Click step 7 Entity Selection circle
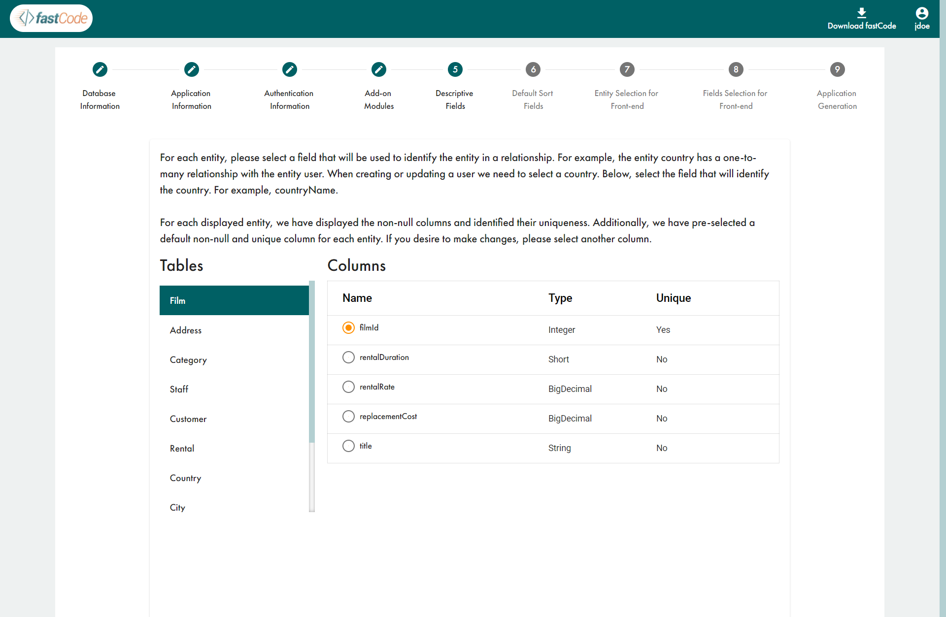This screenshot has height=617, width=946. [627, 69]
